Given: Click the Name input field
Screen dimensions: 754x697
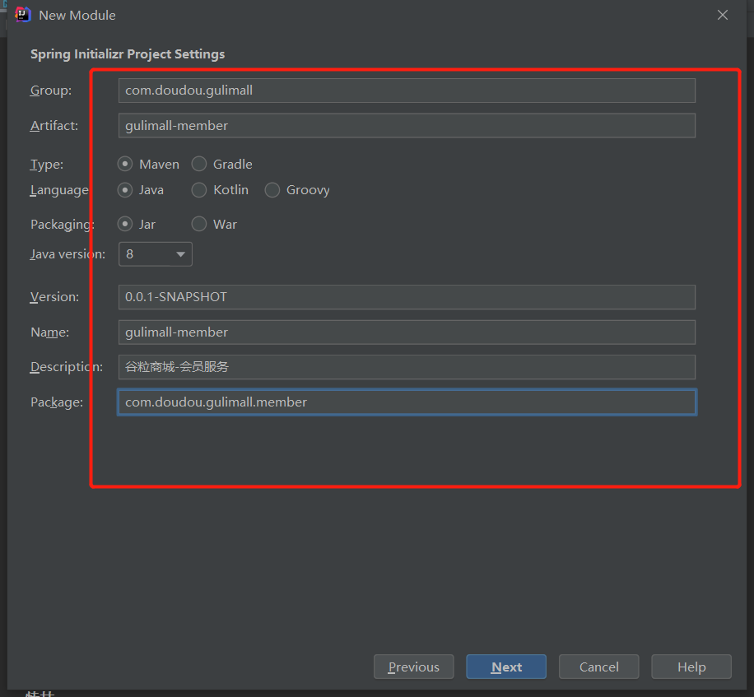Looking at the screenshot, I should (407, 332).
